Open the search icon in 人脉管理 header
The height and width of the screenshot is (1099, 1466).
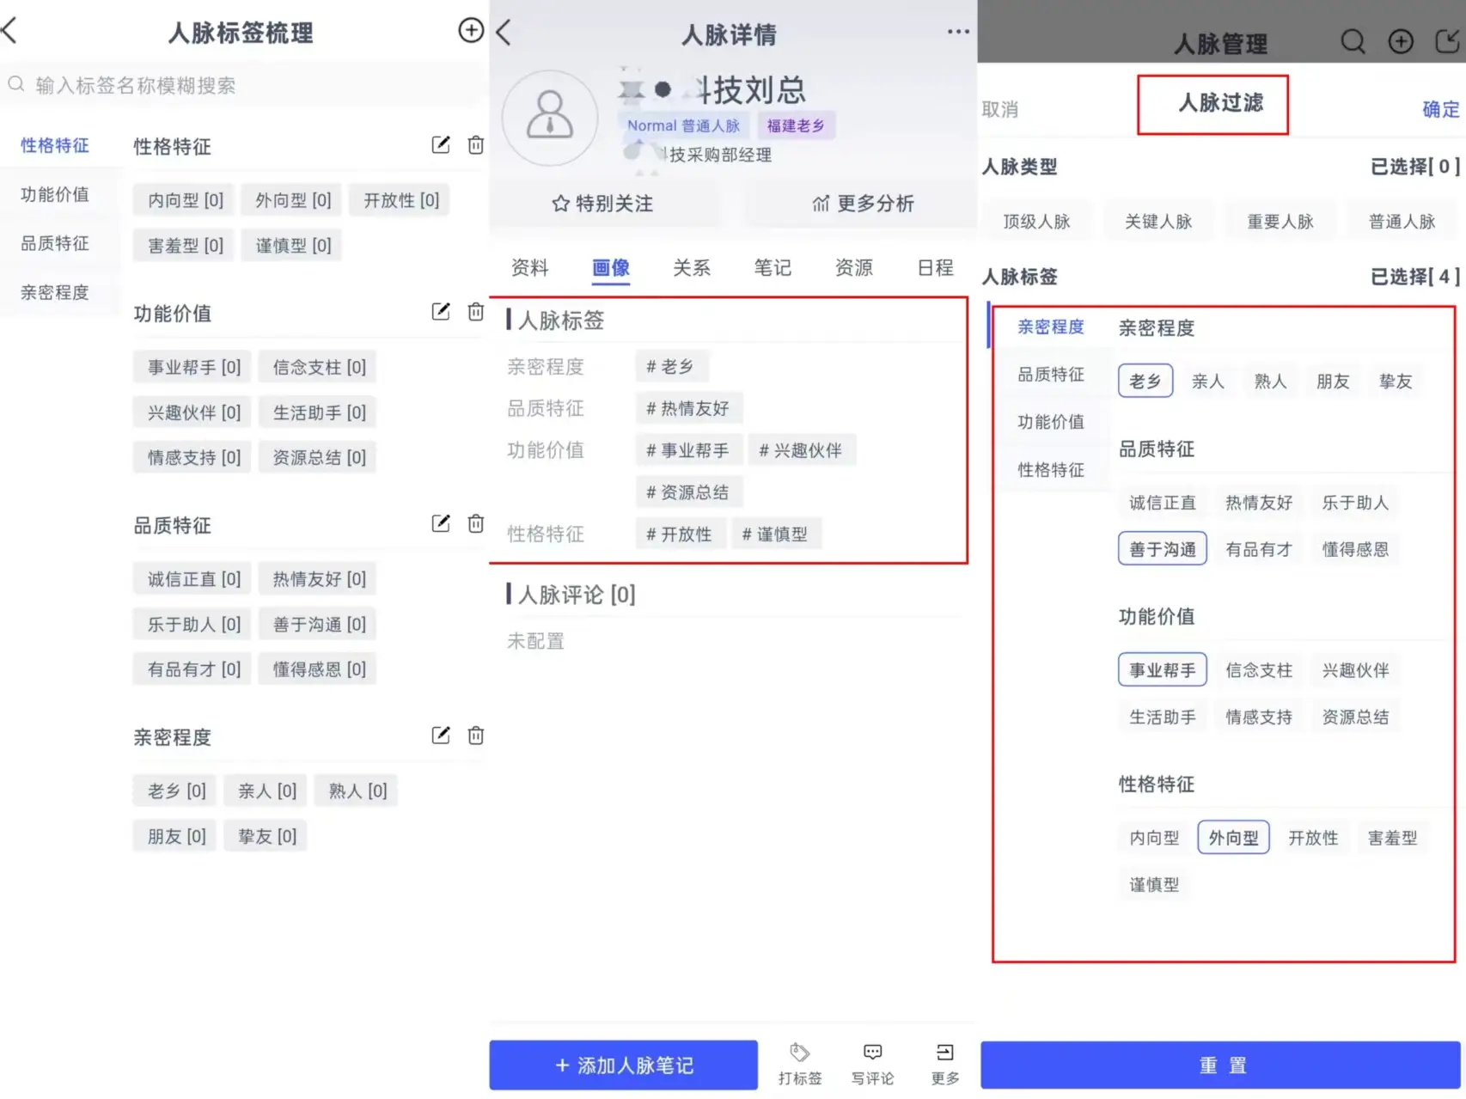point(1353,40)
